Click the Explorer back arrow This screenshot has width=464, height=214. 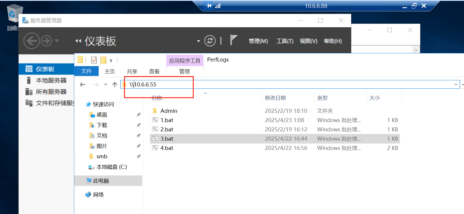click(x=83, y=84)
